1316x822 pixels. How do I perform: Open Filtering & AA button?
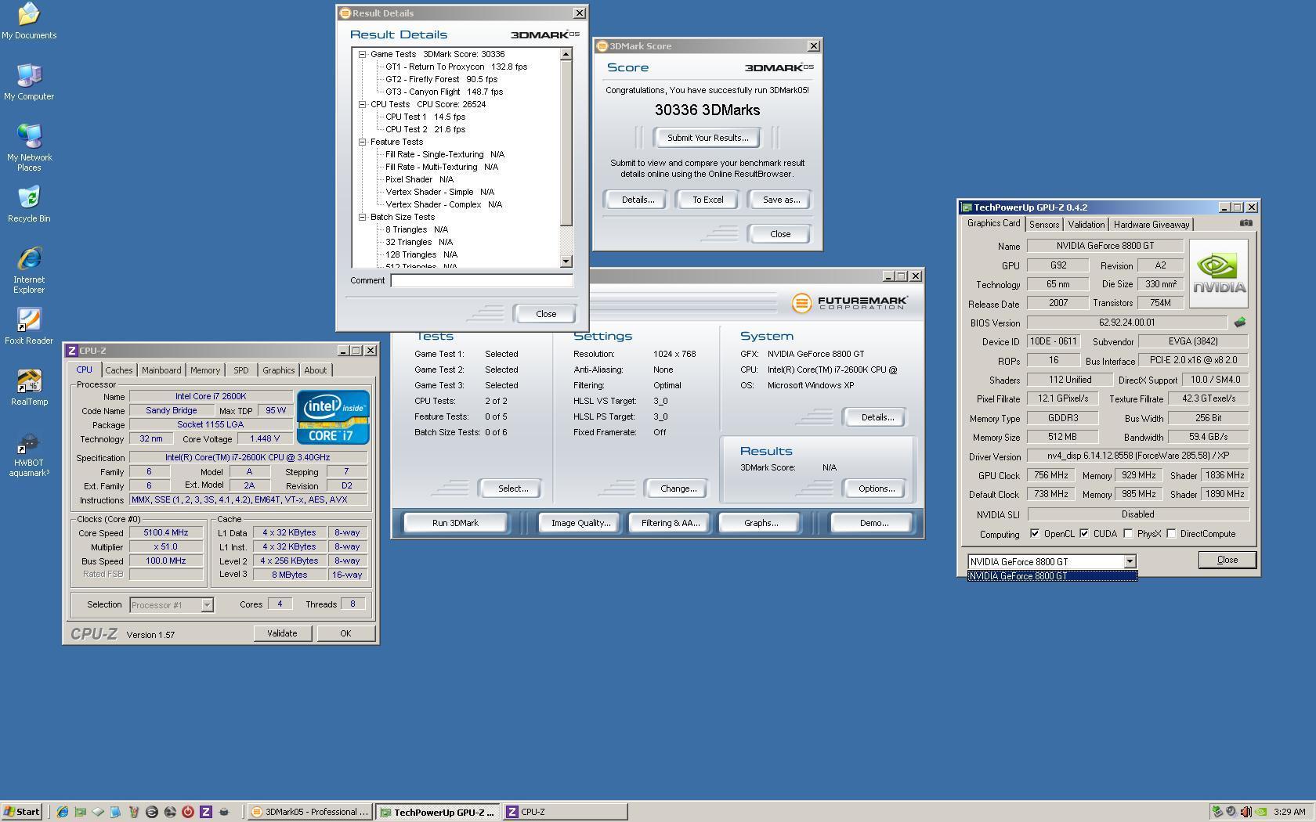click(x=671, y=523)
